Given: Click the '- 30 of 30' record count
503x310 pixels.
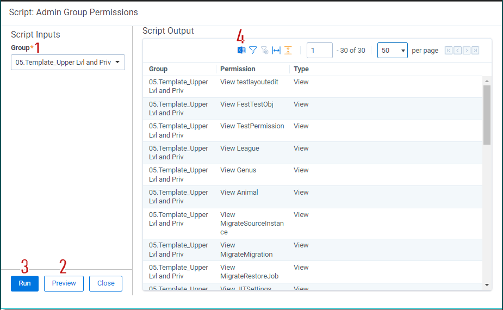Looking at the screenshot, I should [x=351, y=51].
